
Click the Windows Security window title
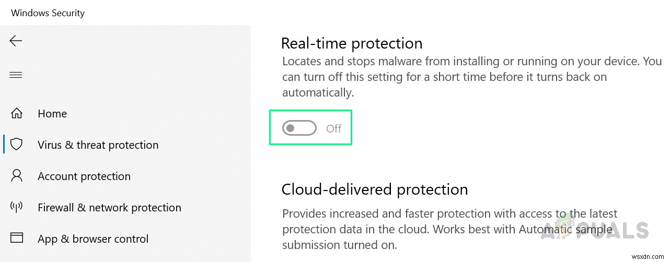tap(48, 13)
